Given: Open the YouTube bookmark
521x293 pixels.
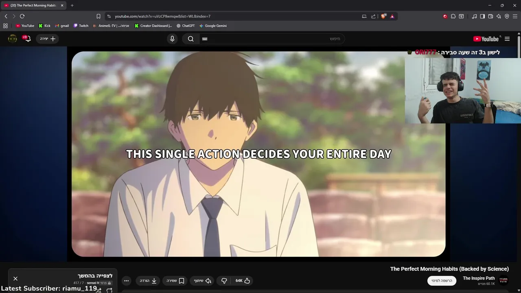Looking at the screenshot, I should coord(25,26).
